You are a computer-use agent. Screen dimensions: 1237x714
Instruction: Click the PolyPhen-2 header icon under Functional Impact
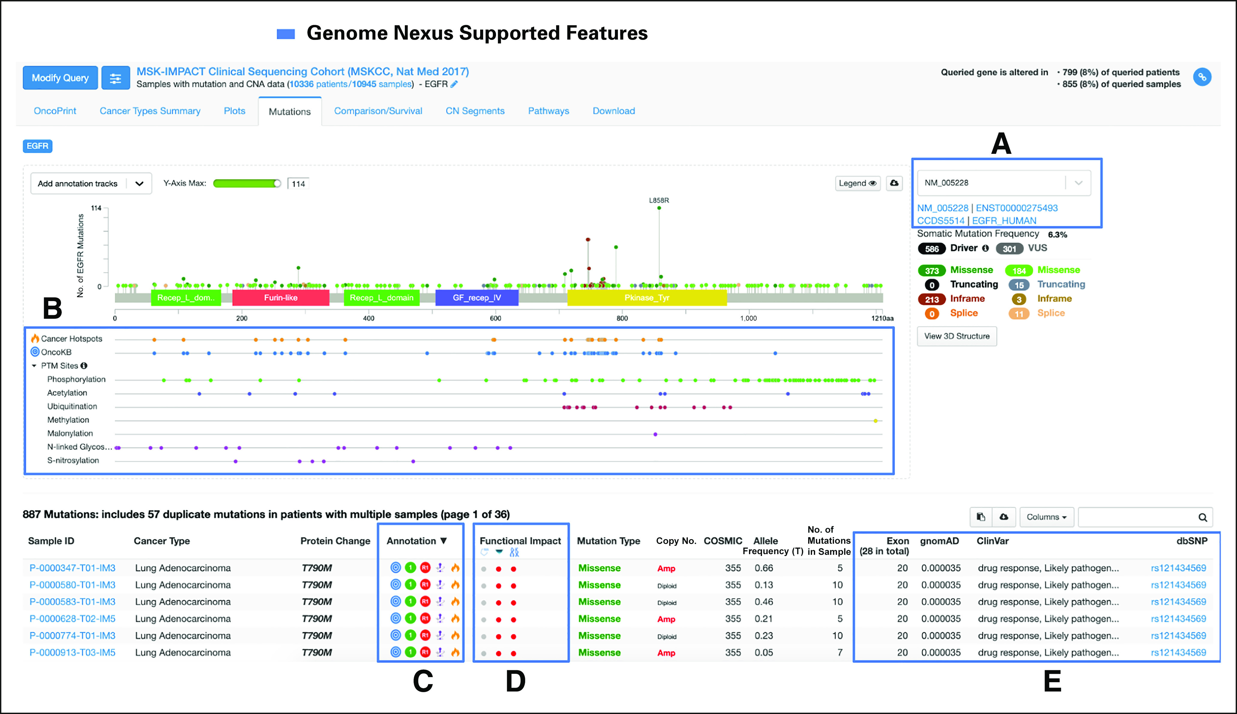514,552
